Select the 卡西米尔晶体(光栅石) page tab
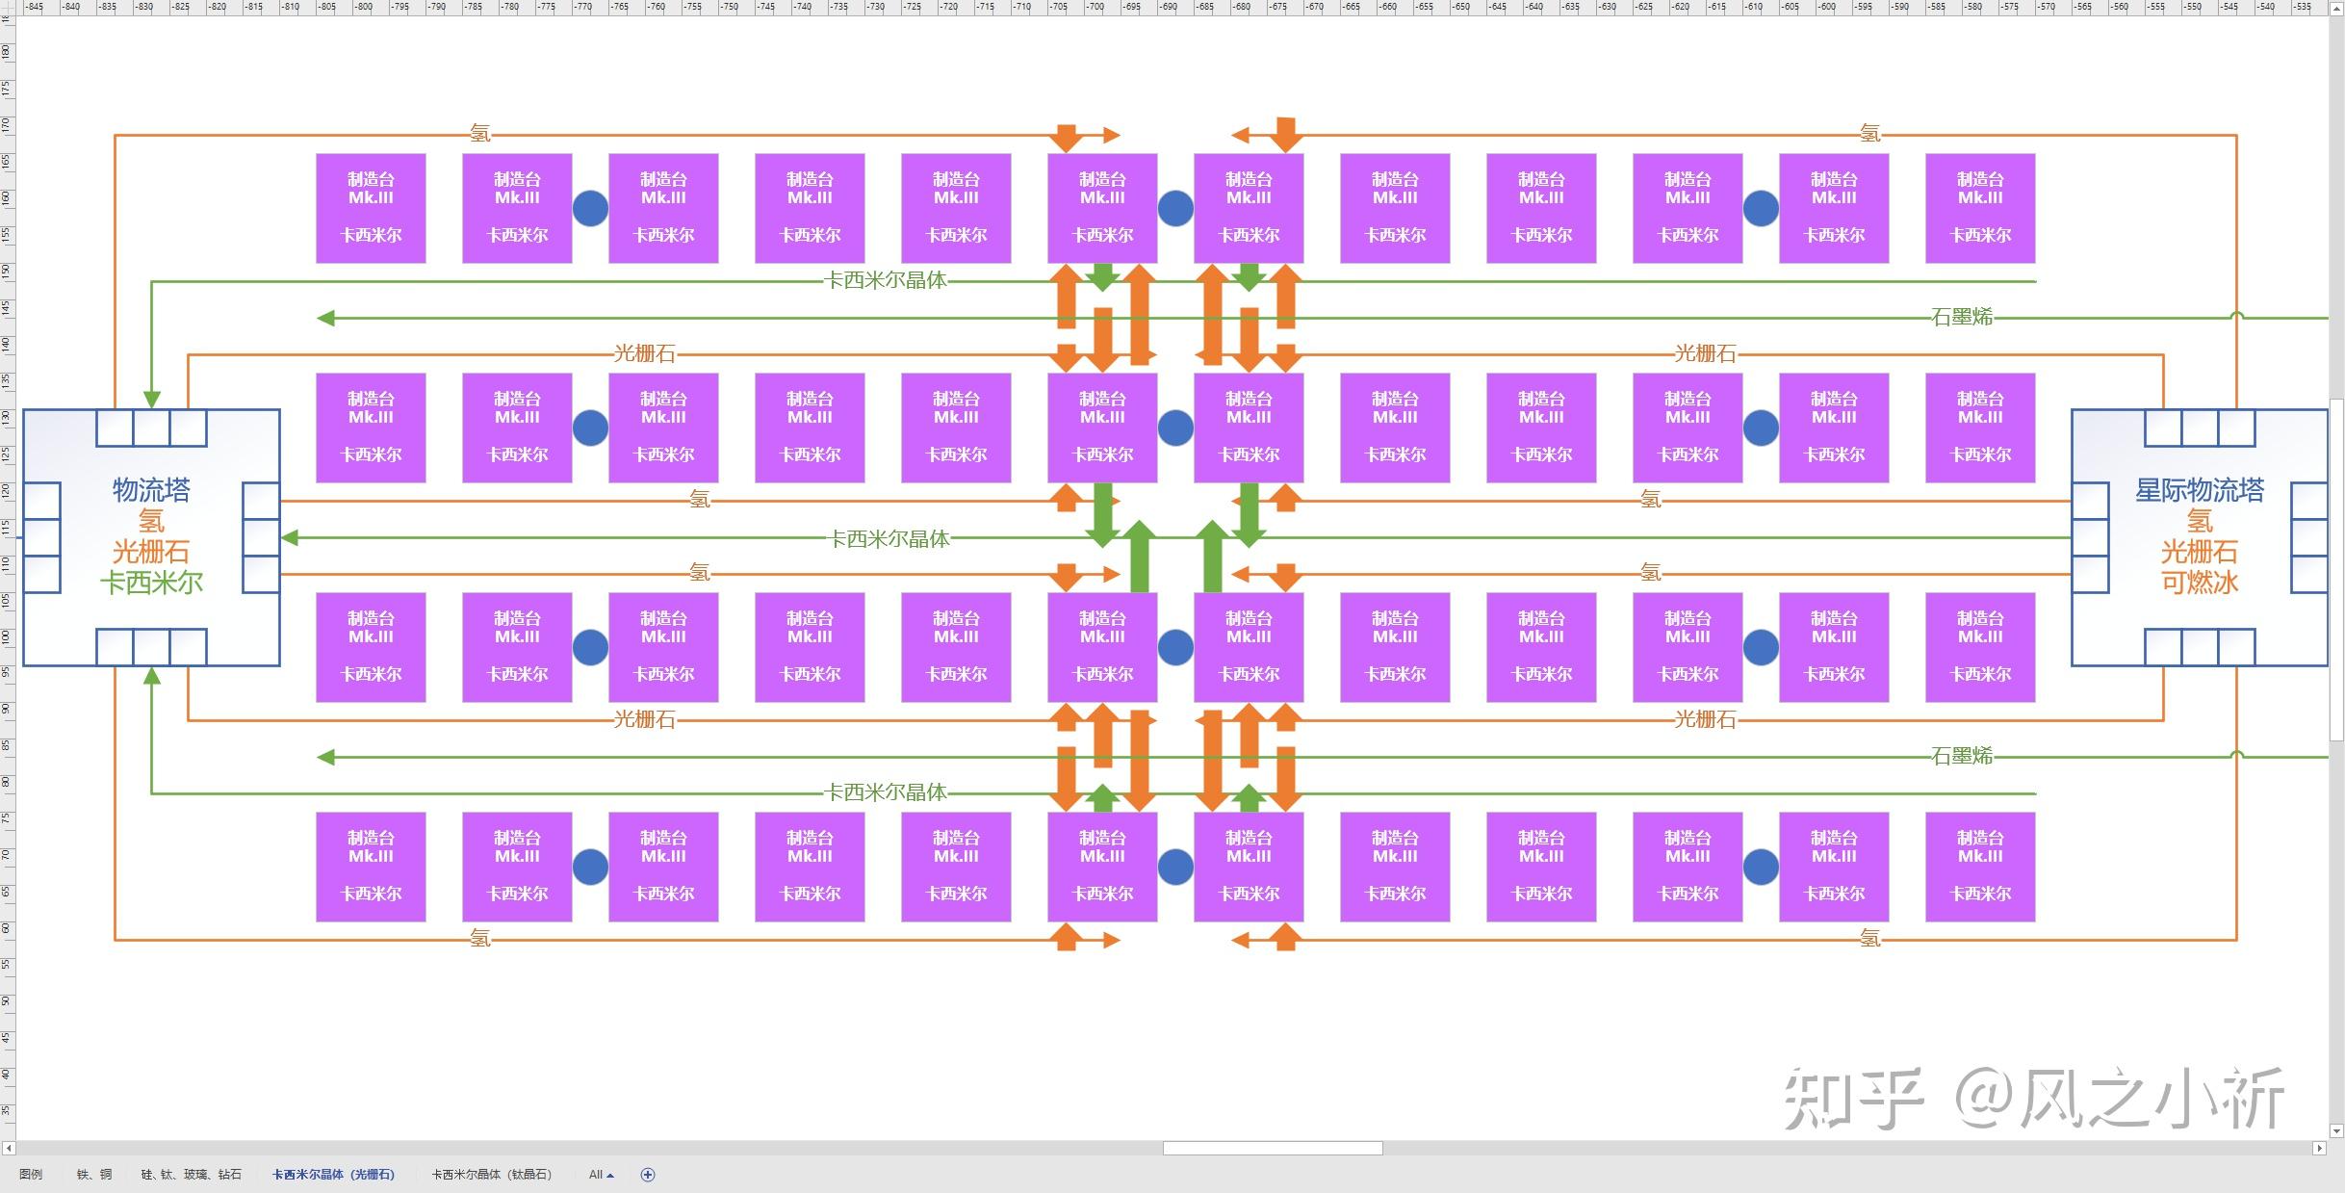Viewport: 2345px width, 1193px height. 333,1175
